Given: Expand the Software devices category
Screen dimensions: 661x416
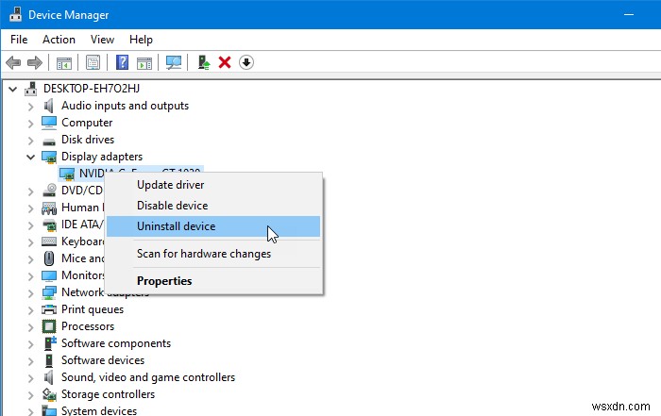Looking at the screenshot, I should click(x=31, y=361).
